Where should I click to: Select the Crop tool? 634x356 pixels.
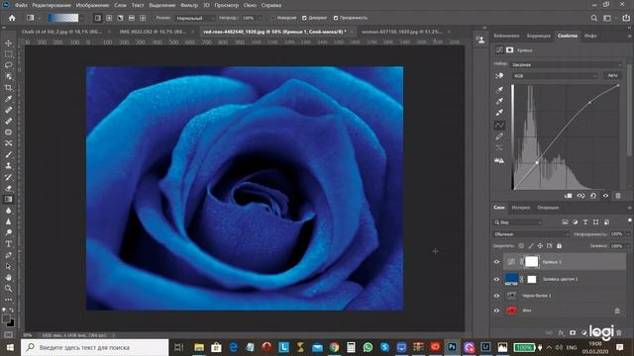[x=8, y=88]
